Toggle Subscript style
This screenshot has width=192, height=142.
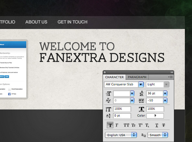tap(147, 125)
